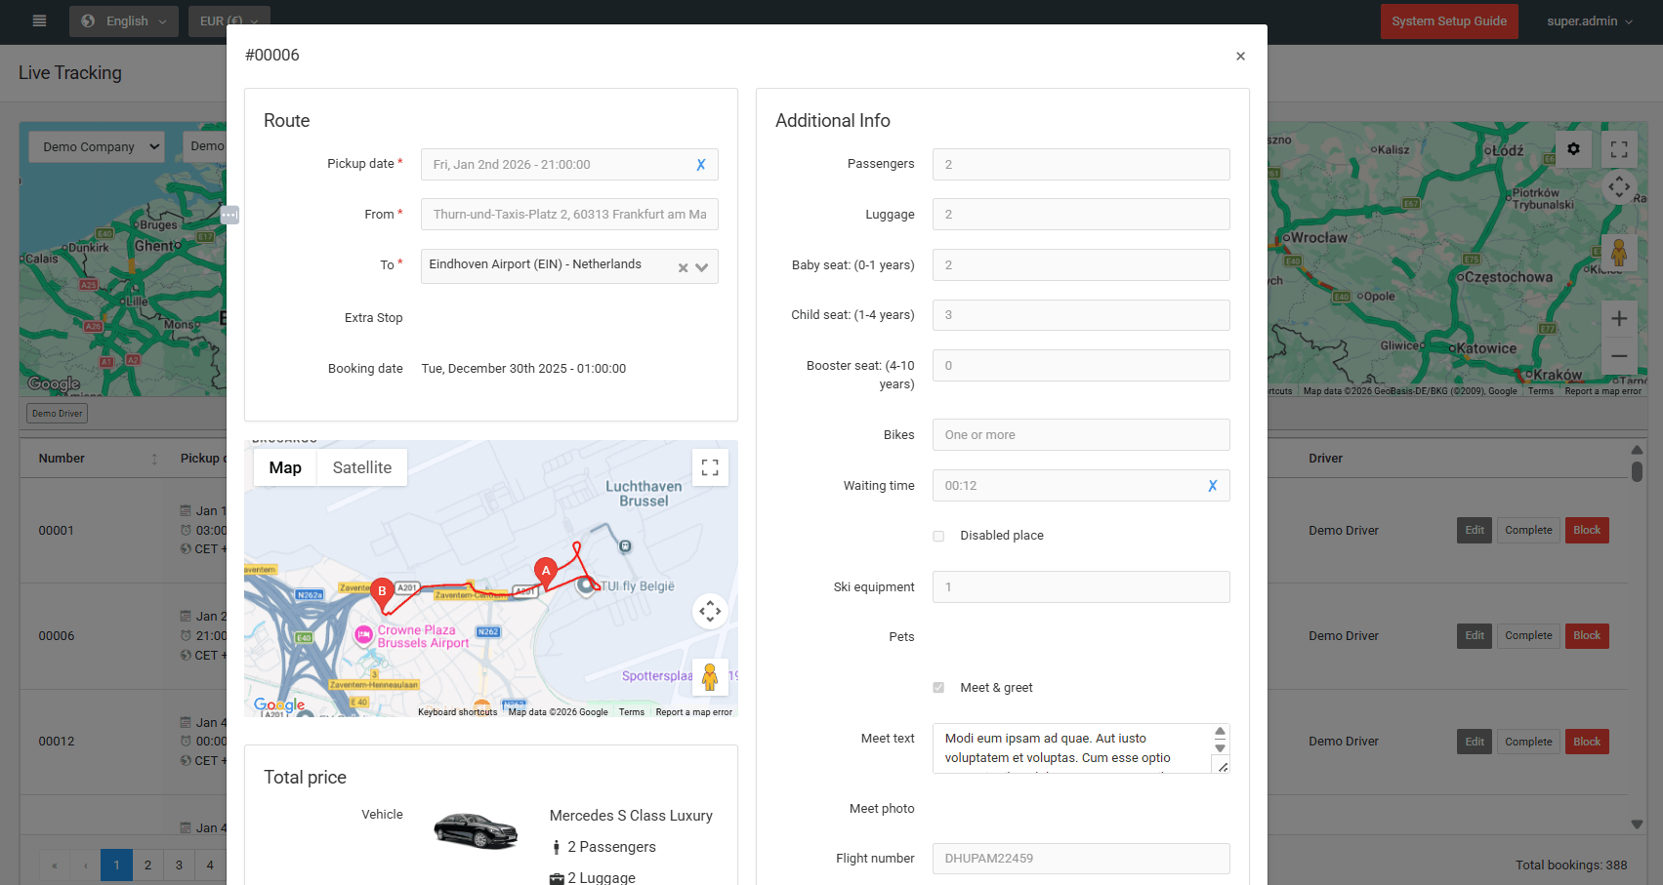The width and height of the screenshot is (1663, 885).
Task: Switch route map to Satellite view
Action: 361,467
